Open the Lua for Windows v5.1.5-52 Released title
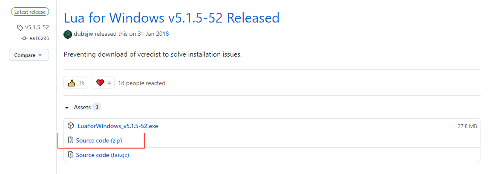Viewport: 489px width, 174px height. pos(171,18)
